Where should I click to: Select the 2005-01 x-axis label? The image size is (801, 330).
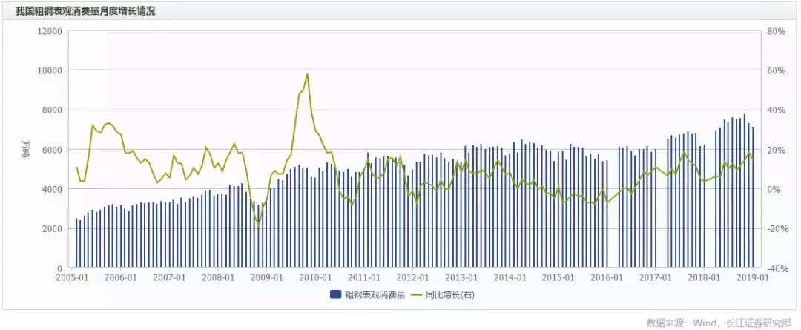click(x=73, y=277)
